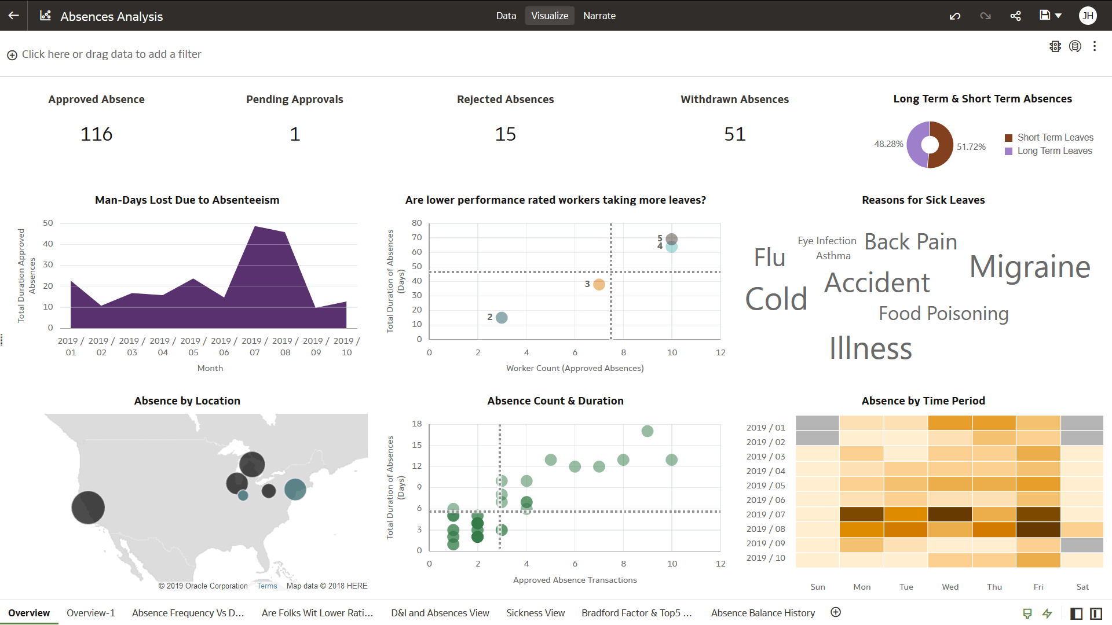Open the three-dot canvas menu top right

click(x=1095, y=46)
